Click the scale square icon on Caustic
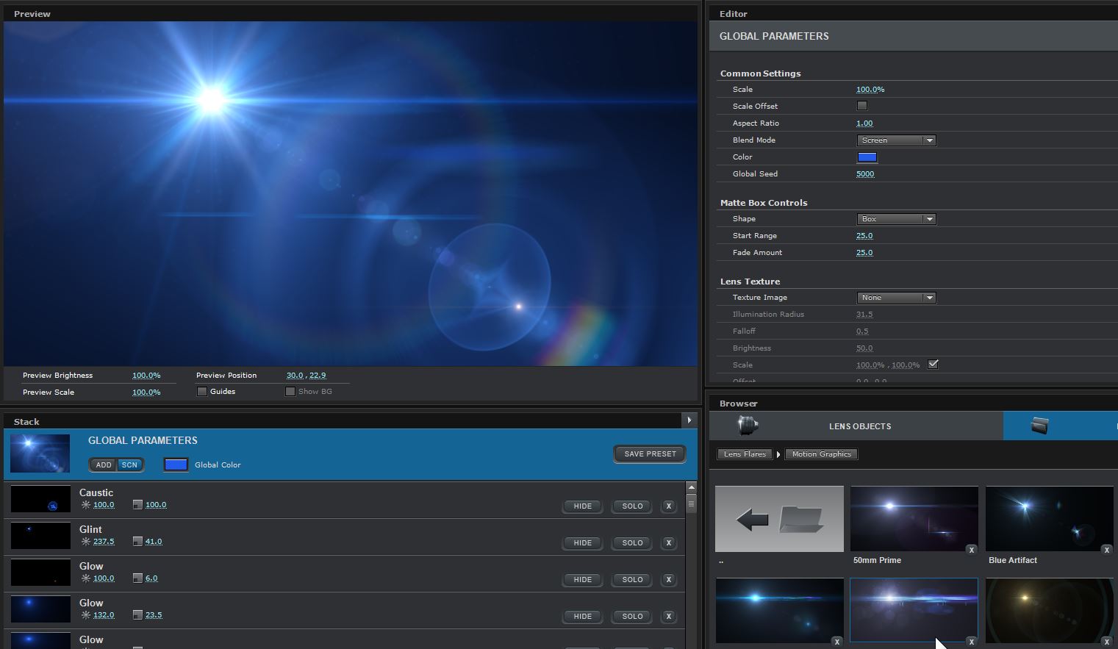This screenshot has width=1118, height=649. pos(137,505)
